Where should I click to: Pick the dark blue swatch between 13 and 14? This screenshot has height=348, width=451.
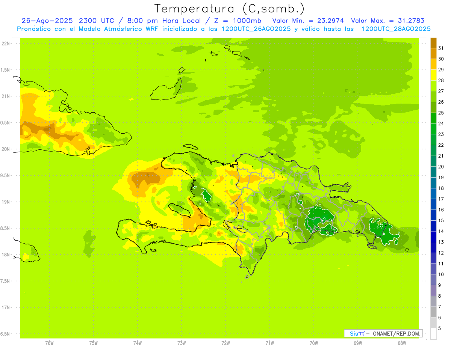point(433,237)
